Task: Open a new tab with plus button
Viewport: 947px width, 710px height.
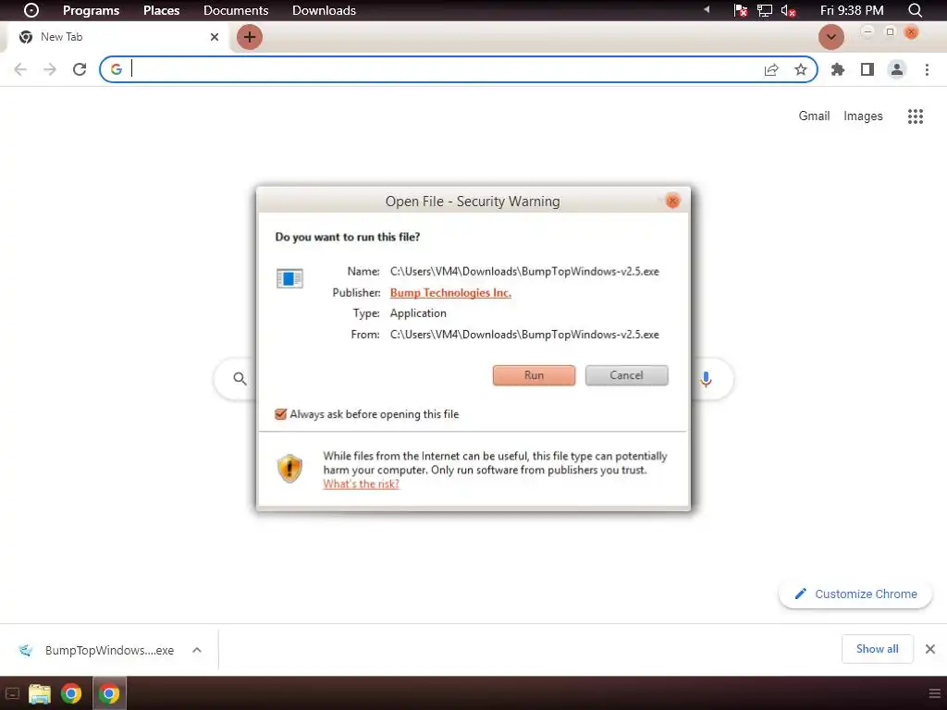Action: (250, 37)
